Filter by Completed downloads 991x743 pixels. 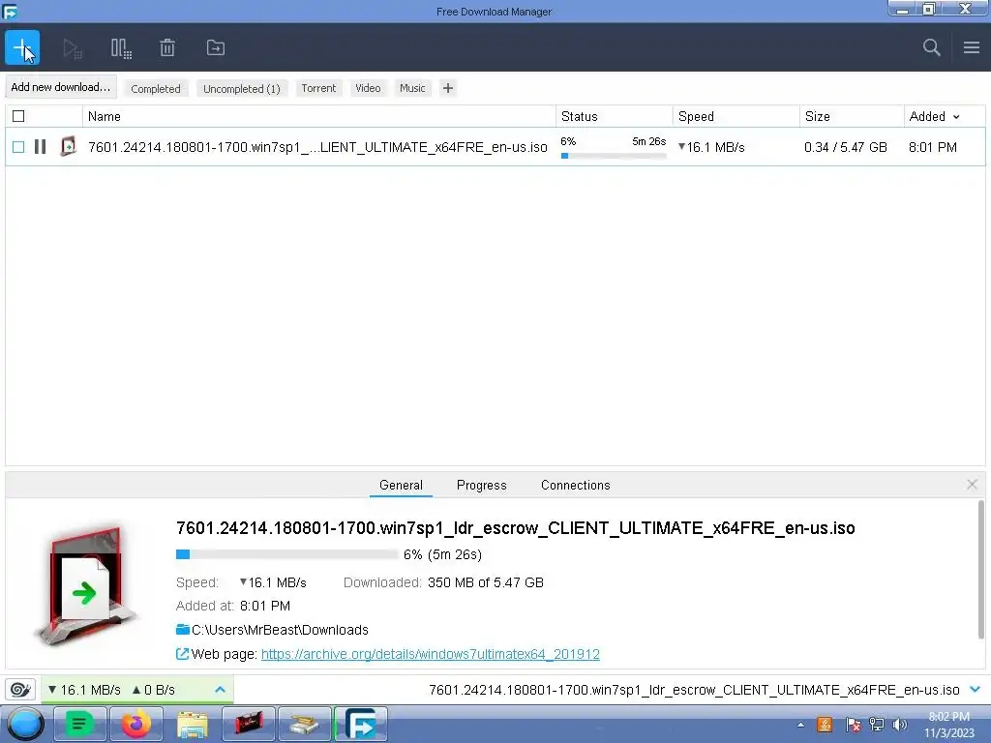(156, 88)
